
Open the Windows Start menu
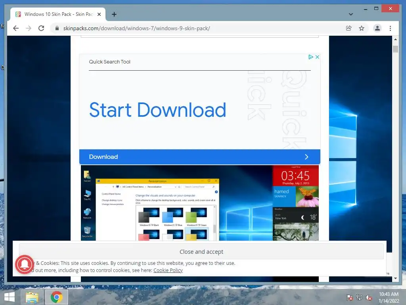pyautogui.click(x=10, y=297)
